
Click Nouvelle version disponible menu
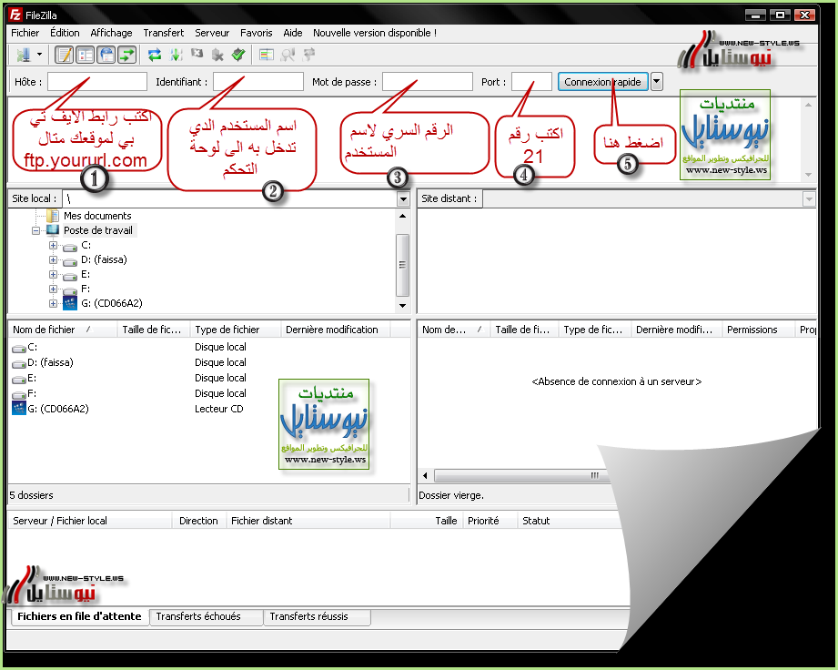(375, 33)
